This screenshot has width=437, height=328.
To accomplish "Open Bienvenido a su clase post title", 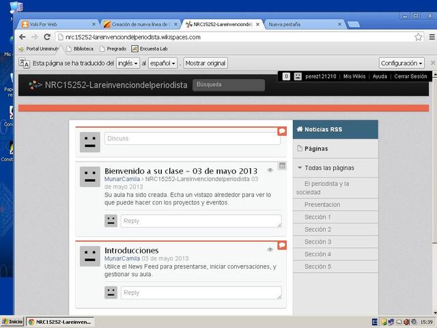I will point(181,171).
